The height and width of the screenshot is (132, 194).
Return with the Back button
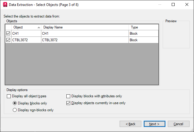point(130,124)
